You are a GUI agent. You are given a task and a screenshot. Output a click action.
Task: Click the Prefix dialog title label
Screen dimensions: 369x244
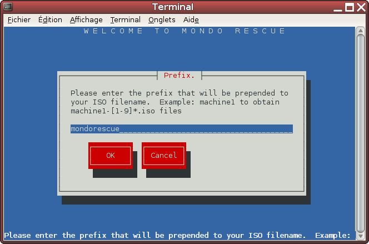pyautogui.click(x=179, y=75)
